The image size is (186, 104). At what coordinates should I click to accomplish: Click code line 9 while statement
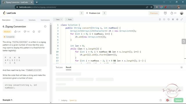tap(86, 49)
